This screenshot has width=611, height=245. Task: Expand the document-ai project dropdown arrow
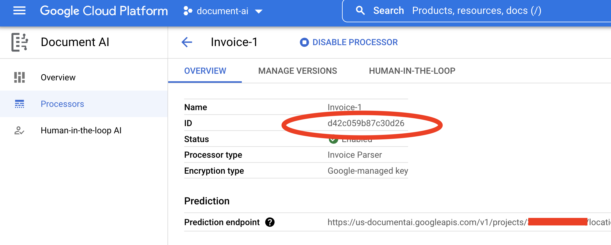(259, 11)
